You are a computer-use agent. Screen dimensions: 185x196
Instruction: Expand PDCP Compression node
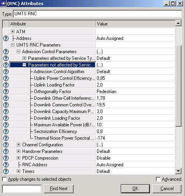tap(18, 158)
